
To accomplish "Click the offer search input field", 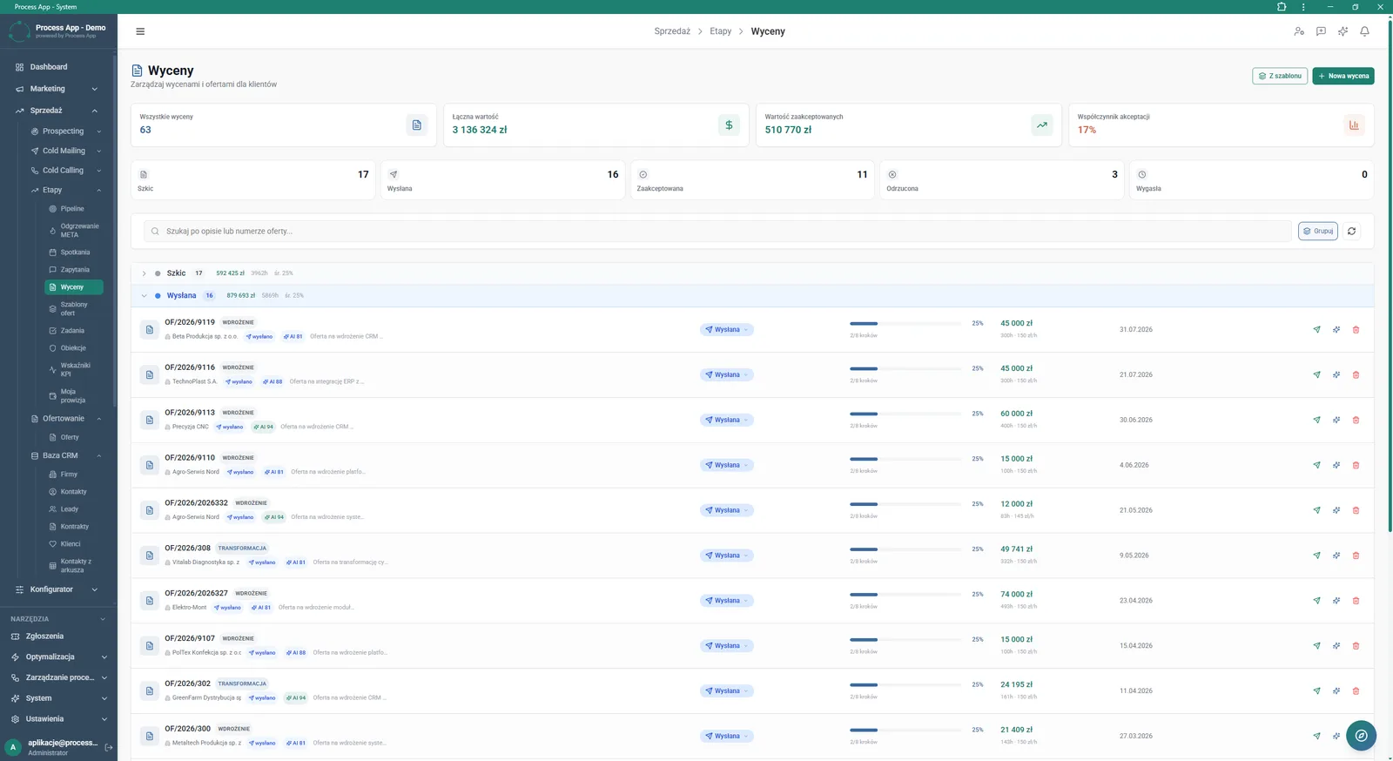I will coord(718,232).
